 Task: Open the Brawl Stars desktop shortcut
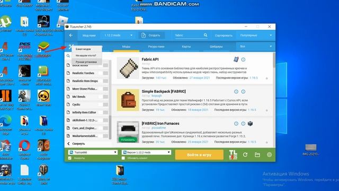point(43,98)
